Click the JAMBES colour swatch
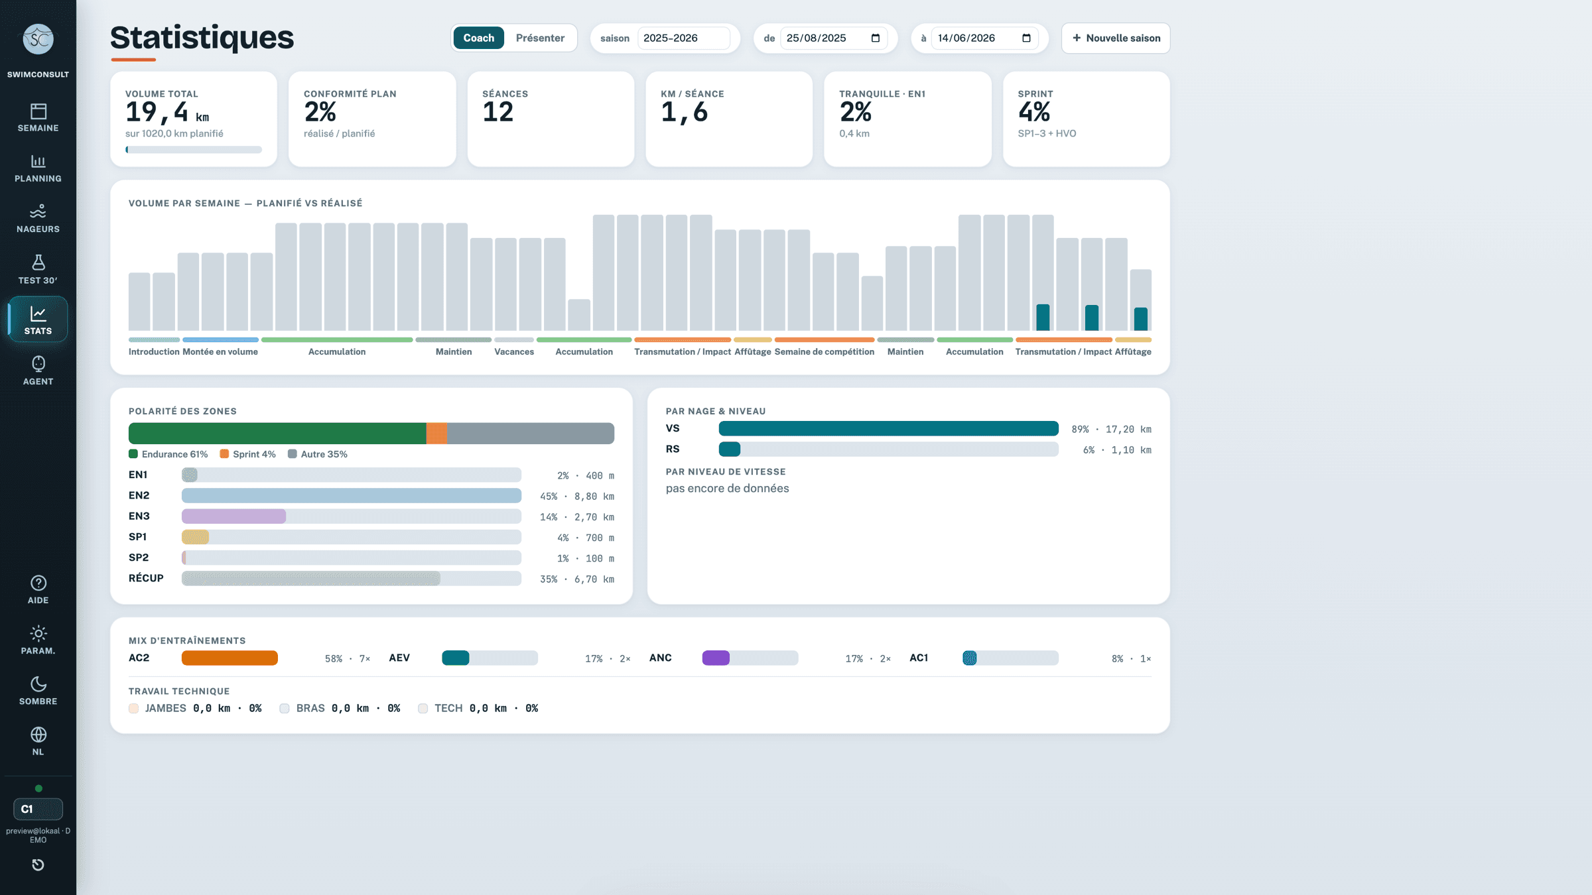Screen dimensions: 1592x895 [134, 709]
